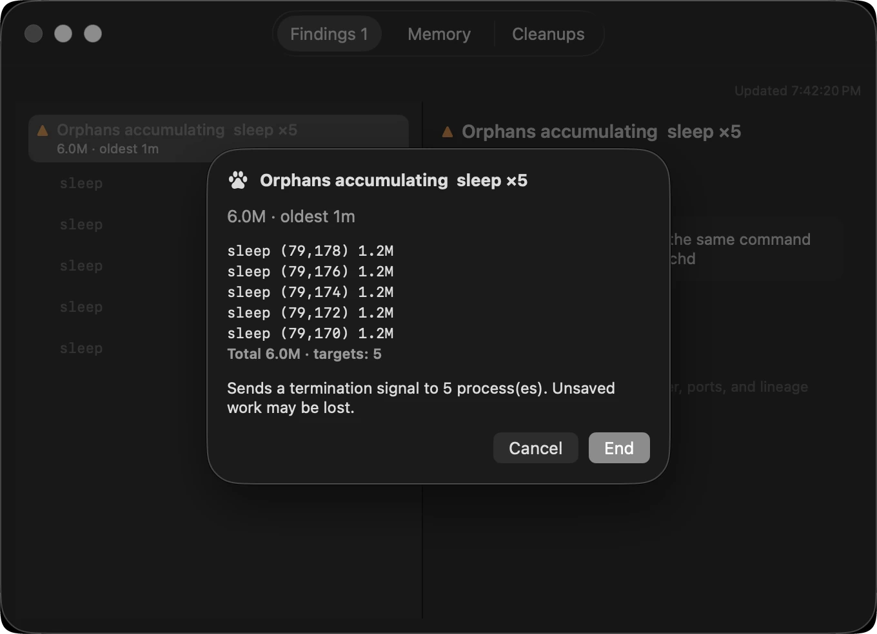The height and width of the screenshot is (634, 877).
Task: Click the 'Updated 7:42:20 PM' timestamp
Action: [x=798, y=91]
